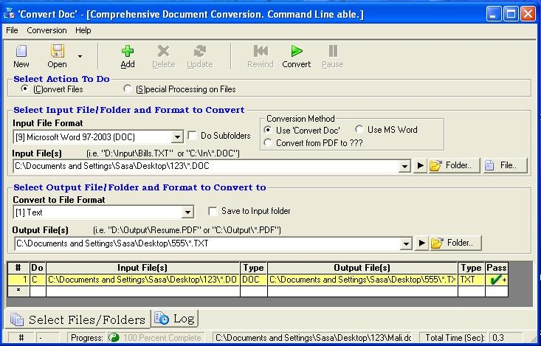Expand the Input File(s) path history dropdown
The image size is (541, 346).
404,166
